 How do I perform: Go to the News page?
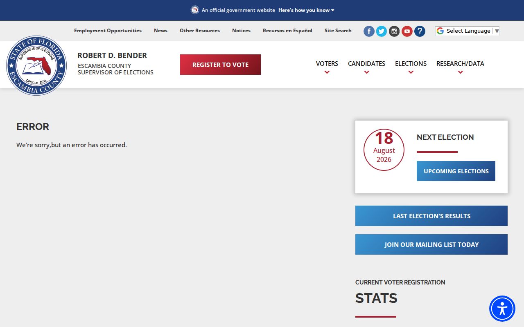[x=160, y=31]
